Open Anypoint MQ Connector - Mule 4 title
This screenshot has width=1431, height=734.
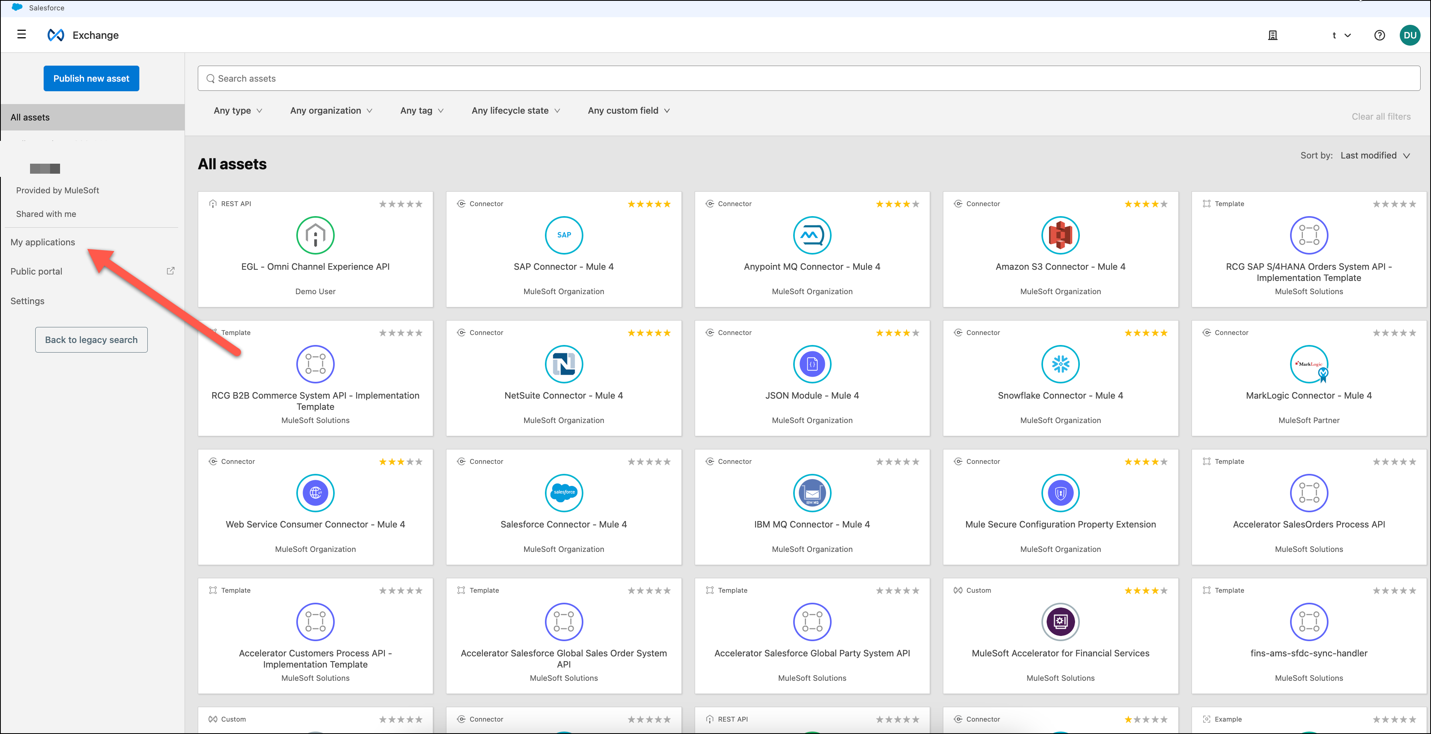(x=812, y=267)
